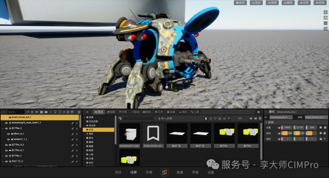The width and height of the screenshot is (329, 178).
Task: Toggle the scale lock icon in the 缩放 row
Action: click(x=320, y=139)
